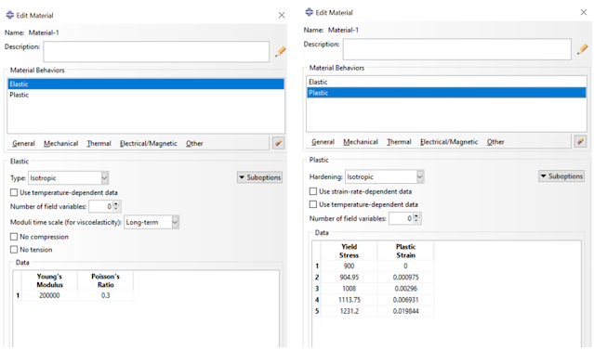Click the Poisson's Ratio column header
Viewport: 594px width, 351px height.
[x=105, y=280]
